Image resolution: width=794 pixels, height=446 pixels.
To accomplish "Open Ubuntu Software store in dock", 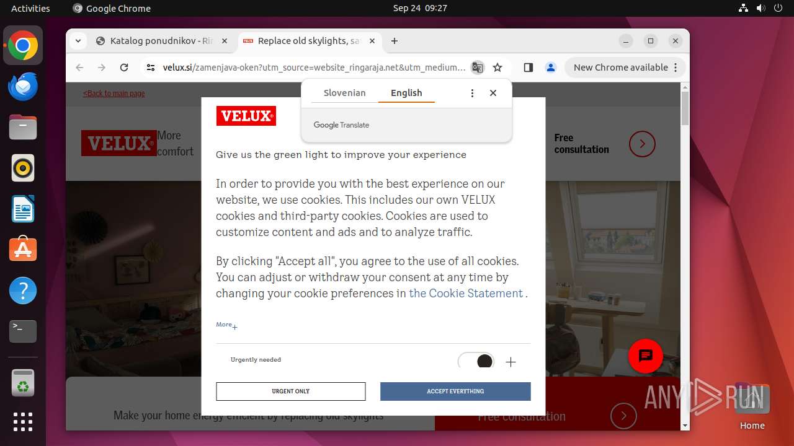I will tap(23, 249).
